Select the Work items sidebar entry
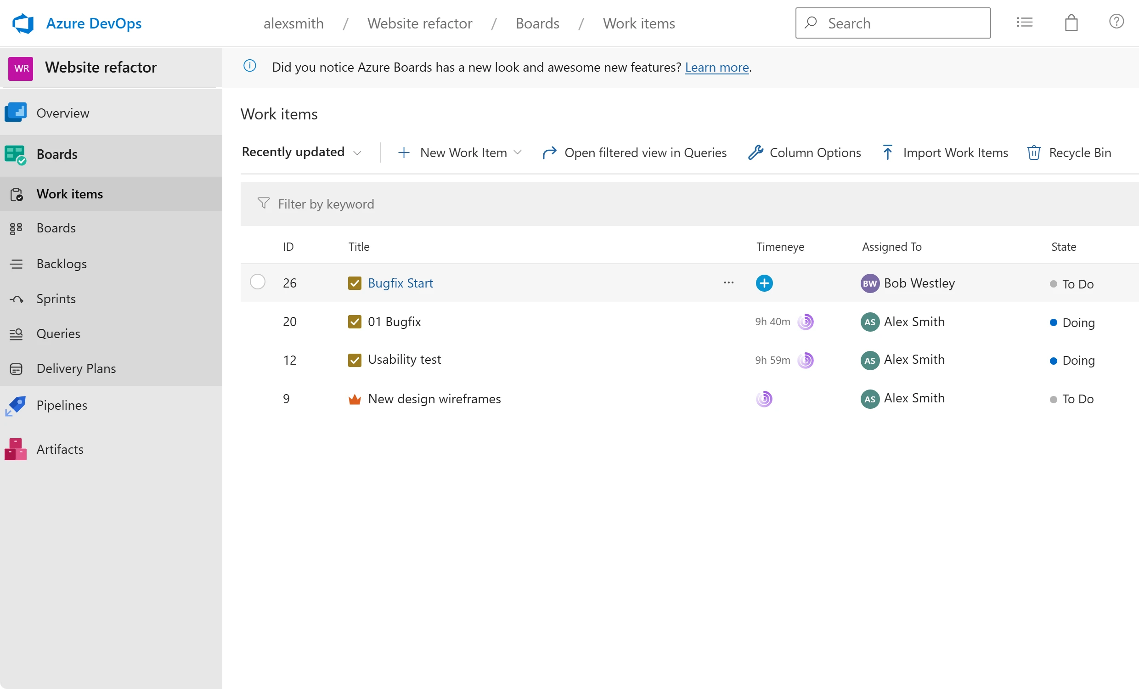This screenshot has width=1139, height=689. (x=111, y=194)
